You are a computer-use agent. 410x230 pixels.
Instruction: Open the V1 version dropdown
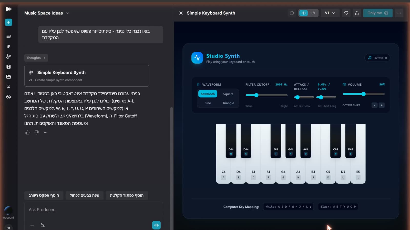330,13
